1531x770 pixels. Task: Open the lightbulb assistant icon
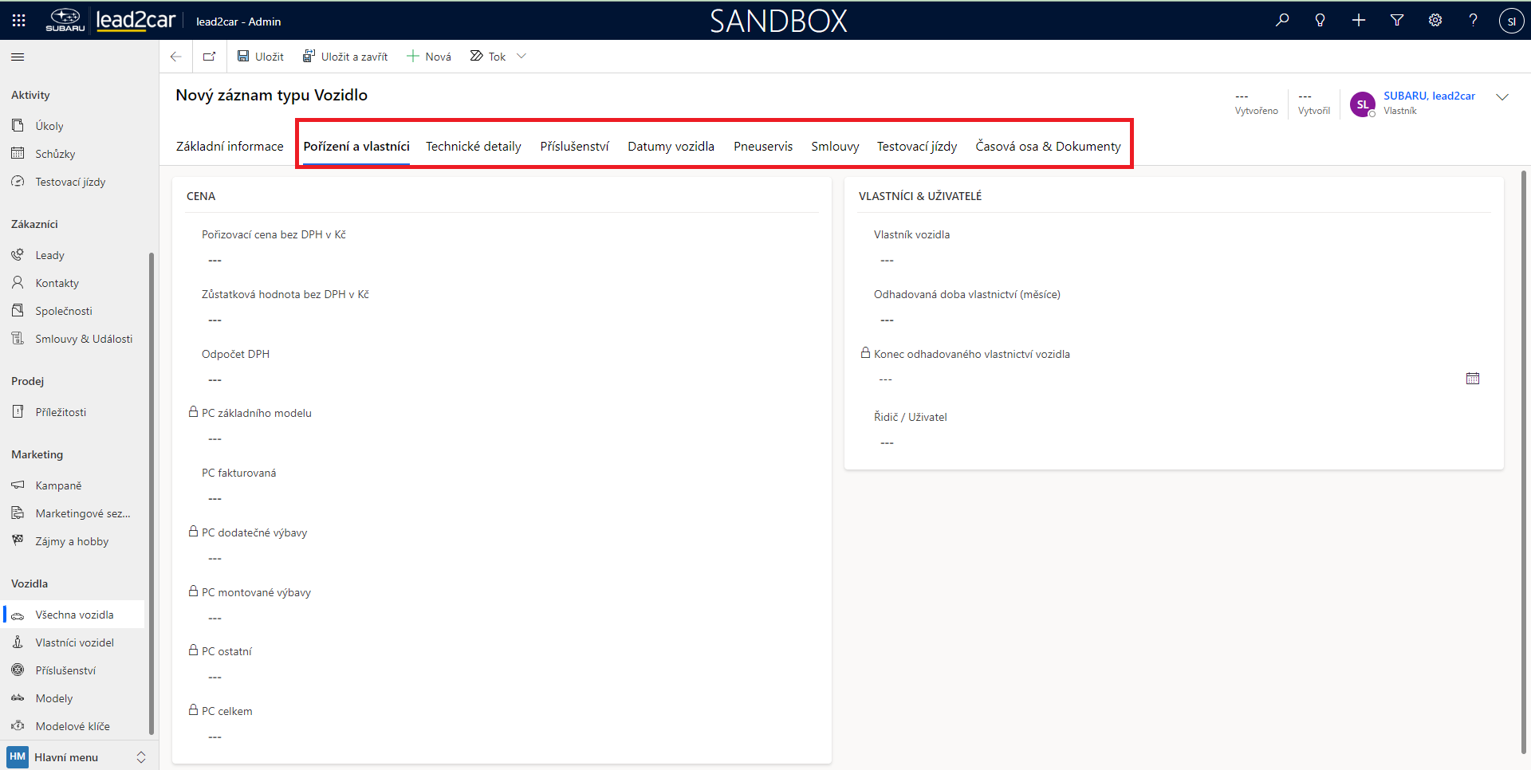[1320, 21]
